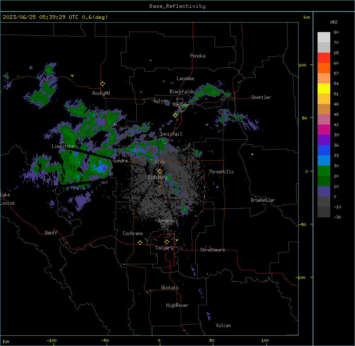355x346 pixels.
Task: Select the yellow diamond marker above Calgary label
Action: [x=167, y=242]
